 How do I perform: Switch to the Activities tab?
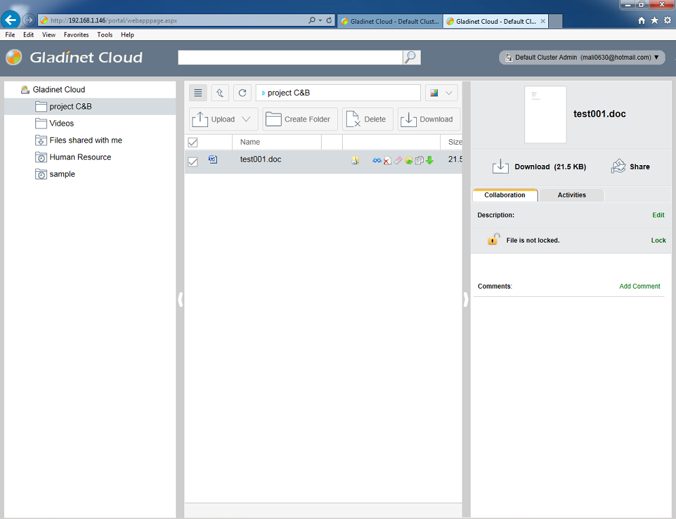(x=572, y=195)
